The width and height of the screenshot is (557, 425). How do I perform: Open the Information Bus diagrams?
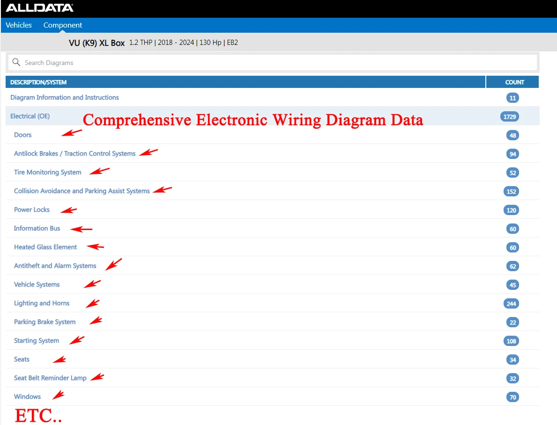[x=37, y=228]
